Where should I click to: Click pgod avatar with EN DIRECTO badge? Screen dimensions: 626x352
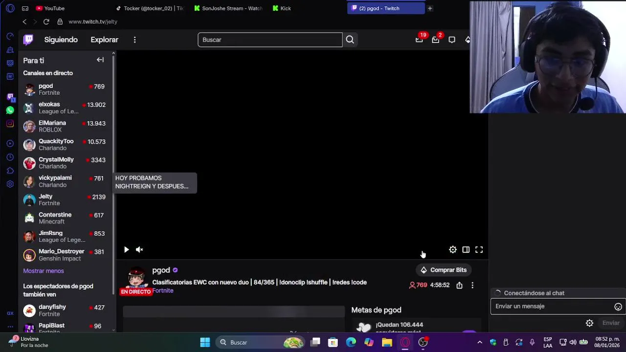(x=136, y=281)
